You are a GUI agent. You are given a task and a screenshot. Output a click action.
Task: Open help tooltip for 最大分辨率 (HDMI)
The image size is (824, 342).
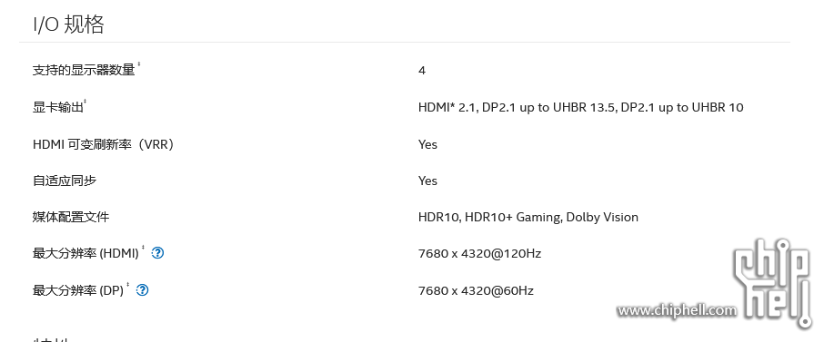(157, 253)
